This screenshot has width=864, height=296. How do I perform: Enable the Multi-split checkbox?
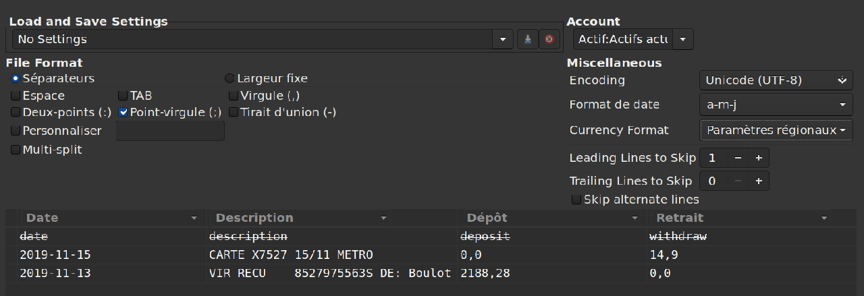click(x=16, y=150)
